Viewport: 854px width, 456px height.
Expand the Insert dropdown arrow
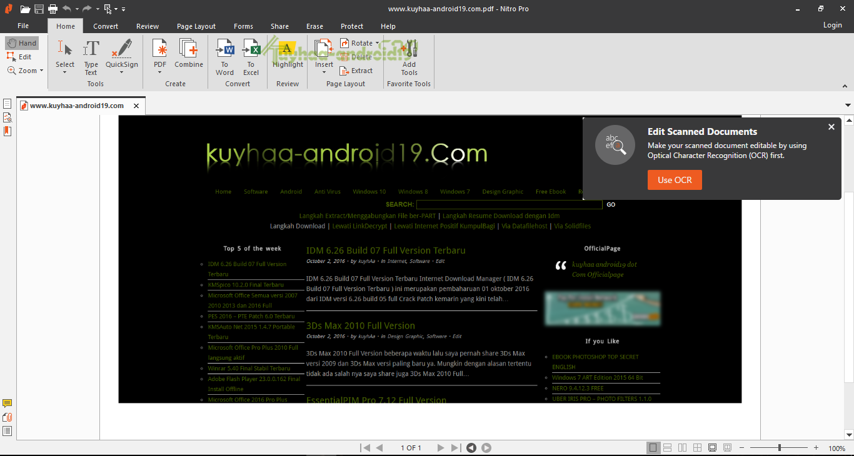324,72
